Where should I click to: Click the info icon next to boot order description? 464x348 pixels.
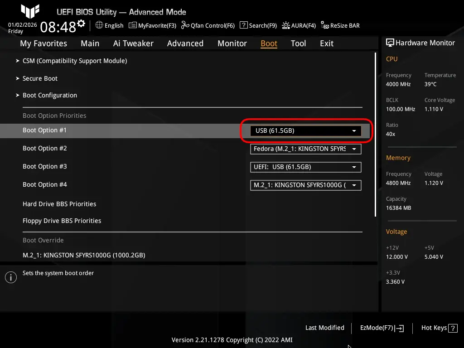[x=10, y=277]
